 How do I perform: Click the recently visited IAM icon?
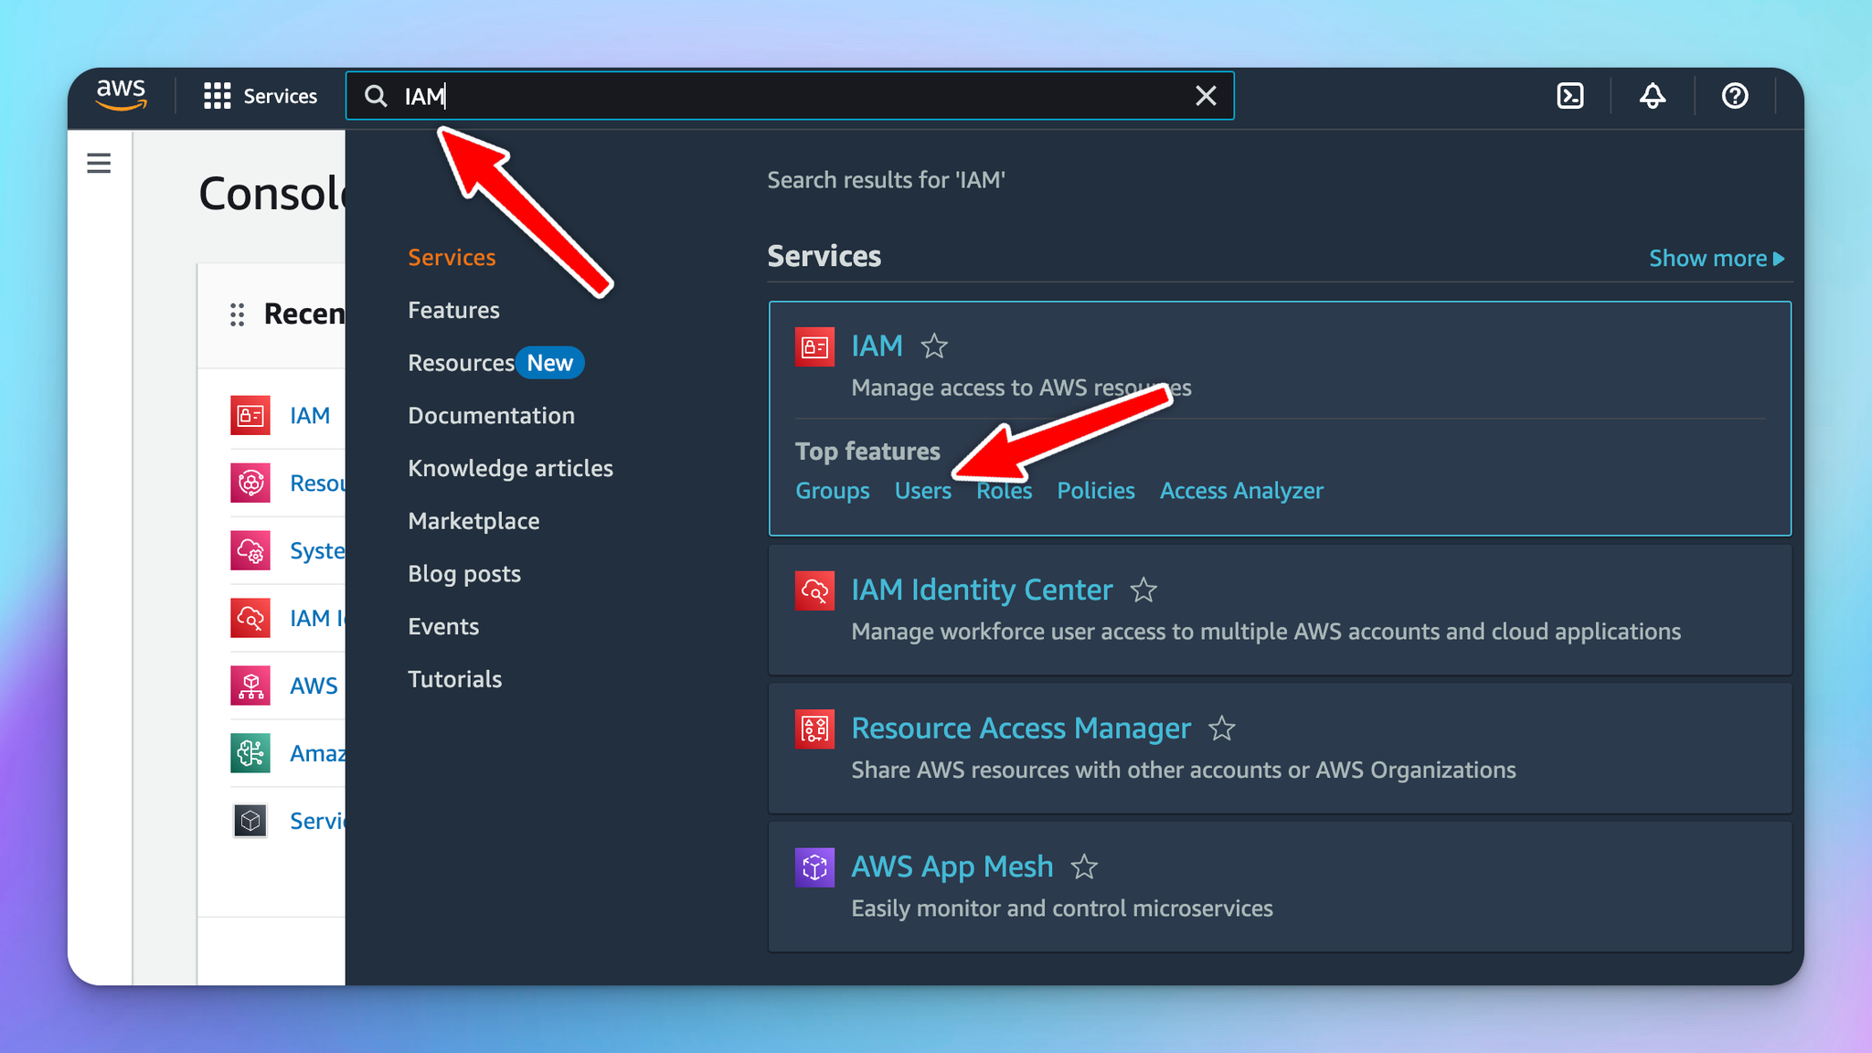[x=250, y=416]
